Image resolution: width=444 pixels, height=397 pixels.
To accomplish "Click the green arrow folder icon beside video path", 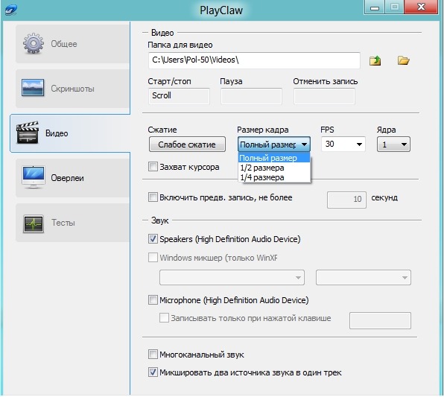I will (375, 60).
